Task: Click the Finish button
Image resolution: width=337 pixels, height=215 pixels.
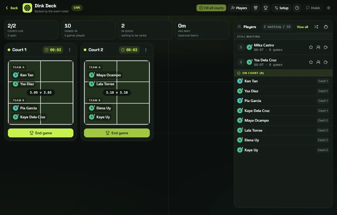Action: click(x=313, y=8)
